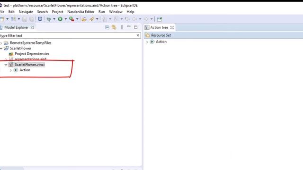
Task: Open the Model Explorer View Menu
Action: click(122, 27)
